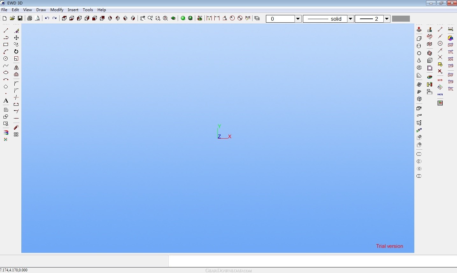Choose the Move tool with four arrows

point(16,38)
